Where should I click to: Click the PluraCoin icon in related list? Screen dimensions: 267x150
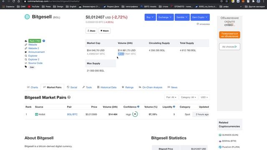tap(220, 147)
